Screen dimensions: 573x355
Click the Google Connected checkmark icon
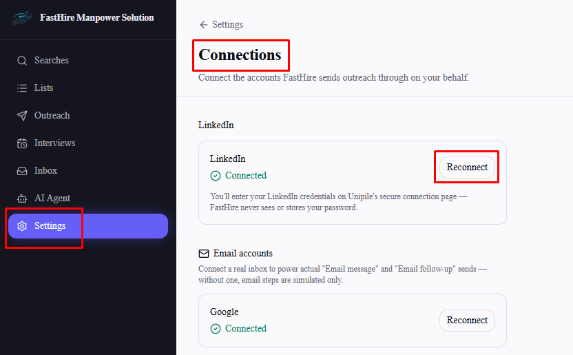tap(216, 329)
